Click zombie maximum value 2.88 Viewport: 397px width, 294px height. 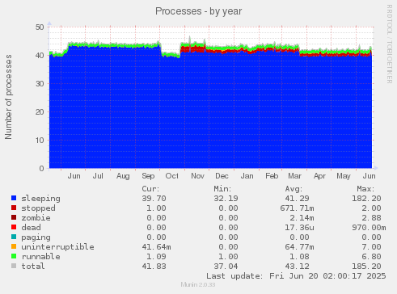(371, 218)
